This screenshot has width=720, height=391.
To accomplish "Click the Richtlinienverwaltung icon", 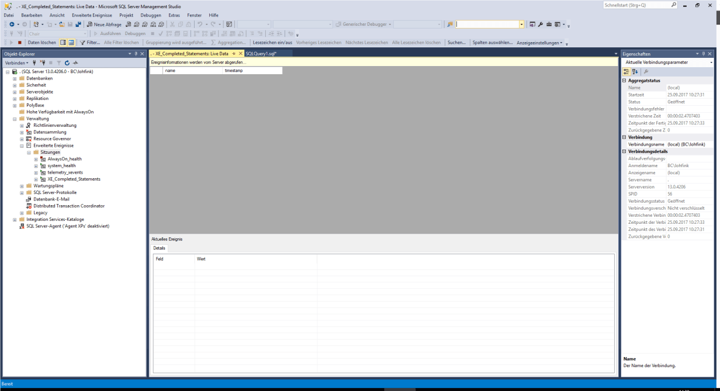I will click(29, 125).
